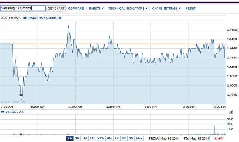
Task: Expand the CHART SETTINGS dropdown
Action: [166, 9]
